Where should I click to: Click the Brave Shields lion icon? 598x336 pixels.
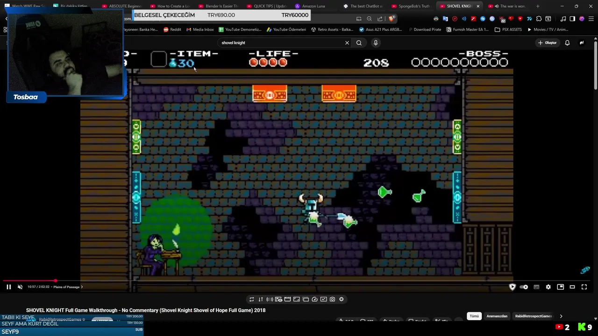(392, 19)
